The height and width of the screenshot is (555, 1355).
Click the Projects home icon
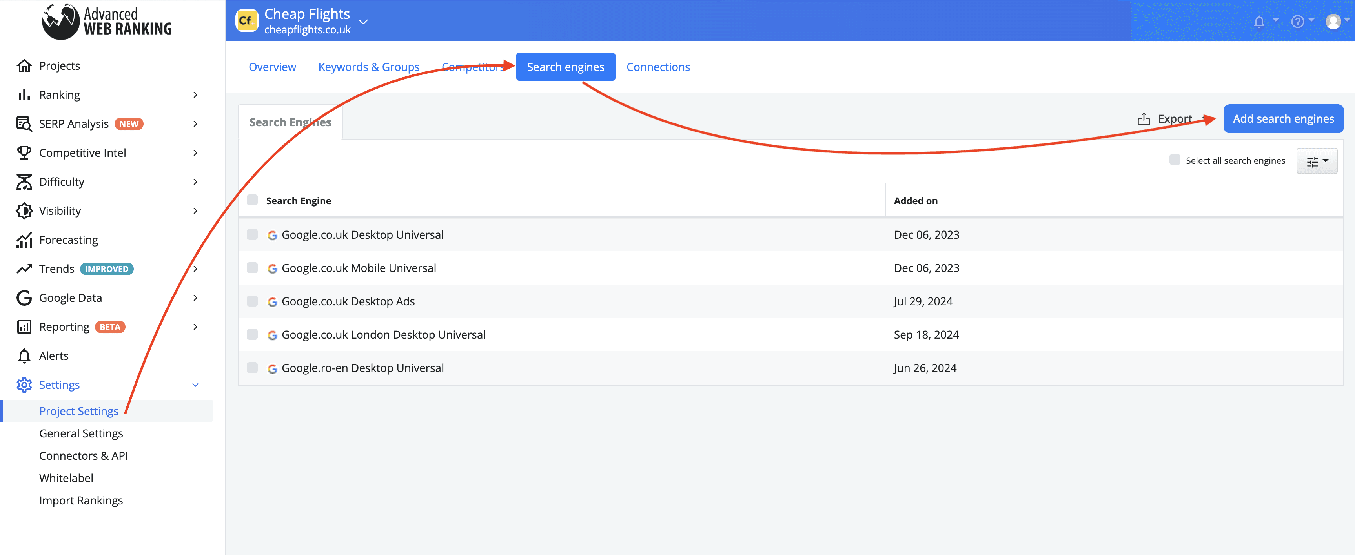[24, 66]
